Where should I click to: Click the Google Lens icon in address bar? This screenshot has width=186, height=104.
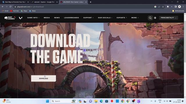pyautogui.click(x=155, y=7)
